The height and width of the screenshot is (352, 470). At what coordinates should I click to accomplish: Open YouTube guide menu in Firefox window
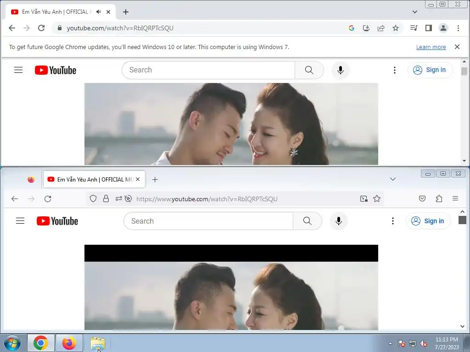click(x=20, y=221)
